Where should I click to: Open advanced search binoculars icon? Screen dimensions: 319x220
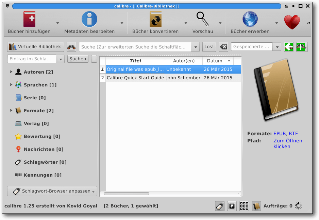tap(71, 47)
